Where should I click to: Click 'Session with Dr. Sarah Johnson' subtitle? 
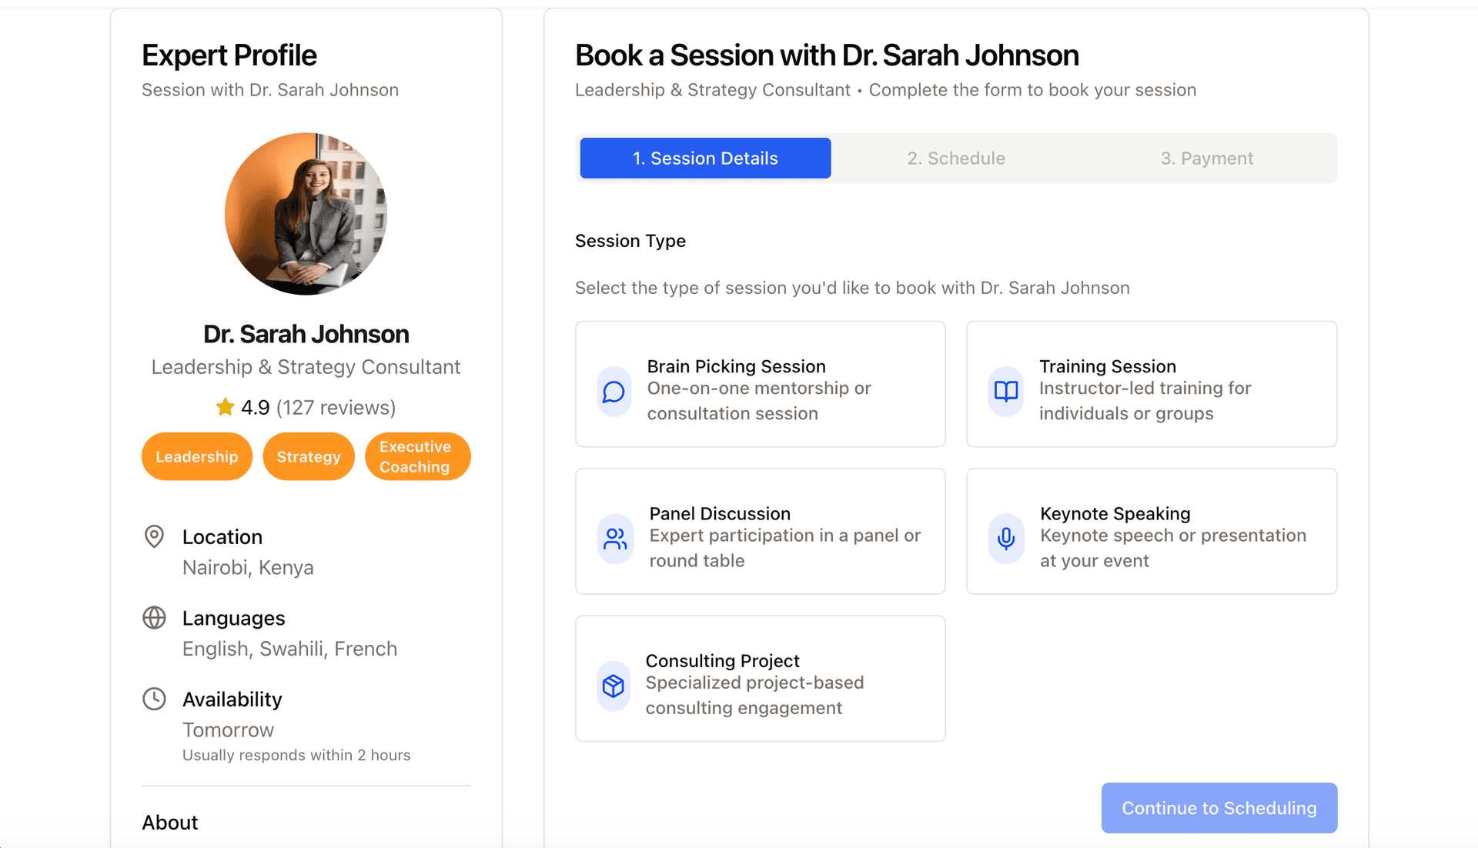(270, 90)
